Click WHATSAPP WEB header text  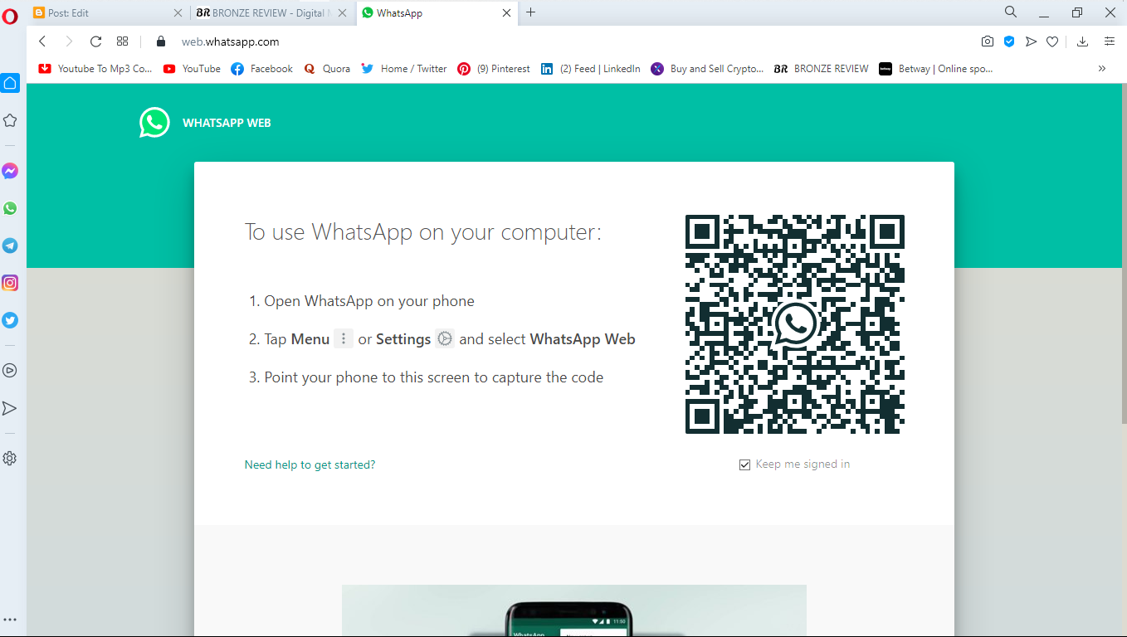click(227, 123)
